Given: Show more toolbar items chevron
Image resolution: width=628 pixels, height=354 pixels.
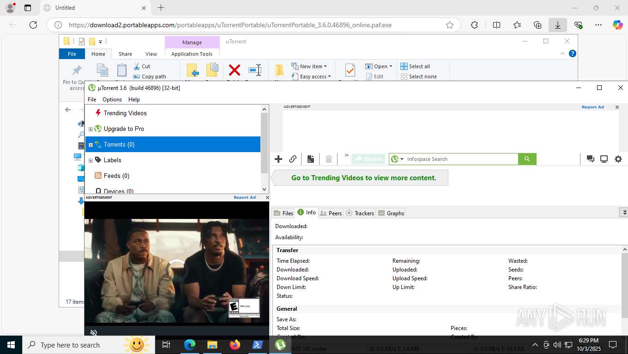Looking at the screenshot, I should [x=346, y=156].
